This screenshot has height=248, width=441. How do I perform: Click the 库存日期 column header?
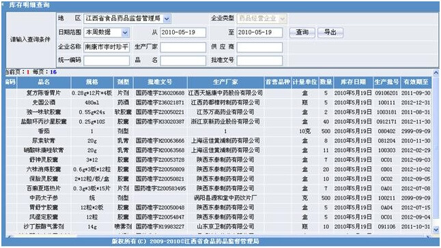353,82
